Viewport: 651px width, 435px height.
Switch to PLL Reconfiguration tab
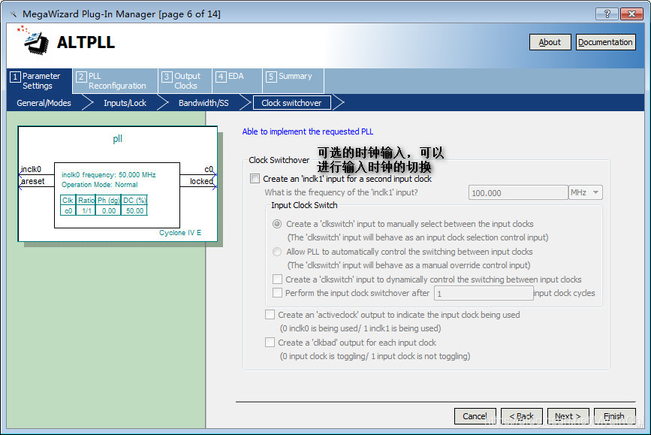[116, 81]
